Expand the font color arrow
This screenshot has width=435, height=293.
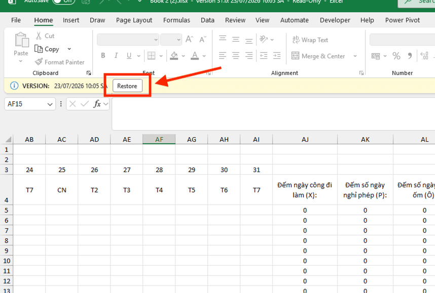click(x=204, y=56)
